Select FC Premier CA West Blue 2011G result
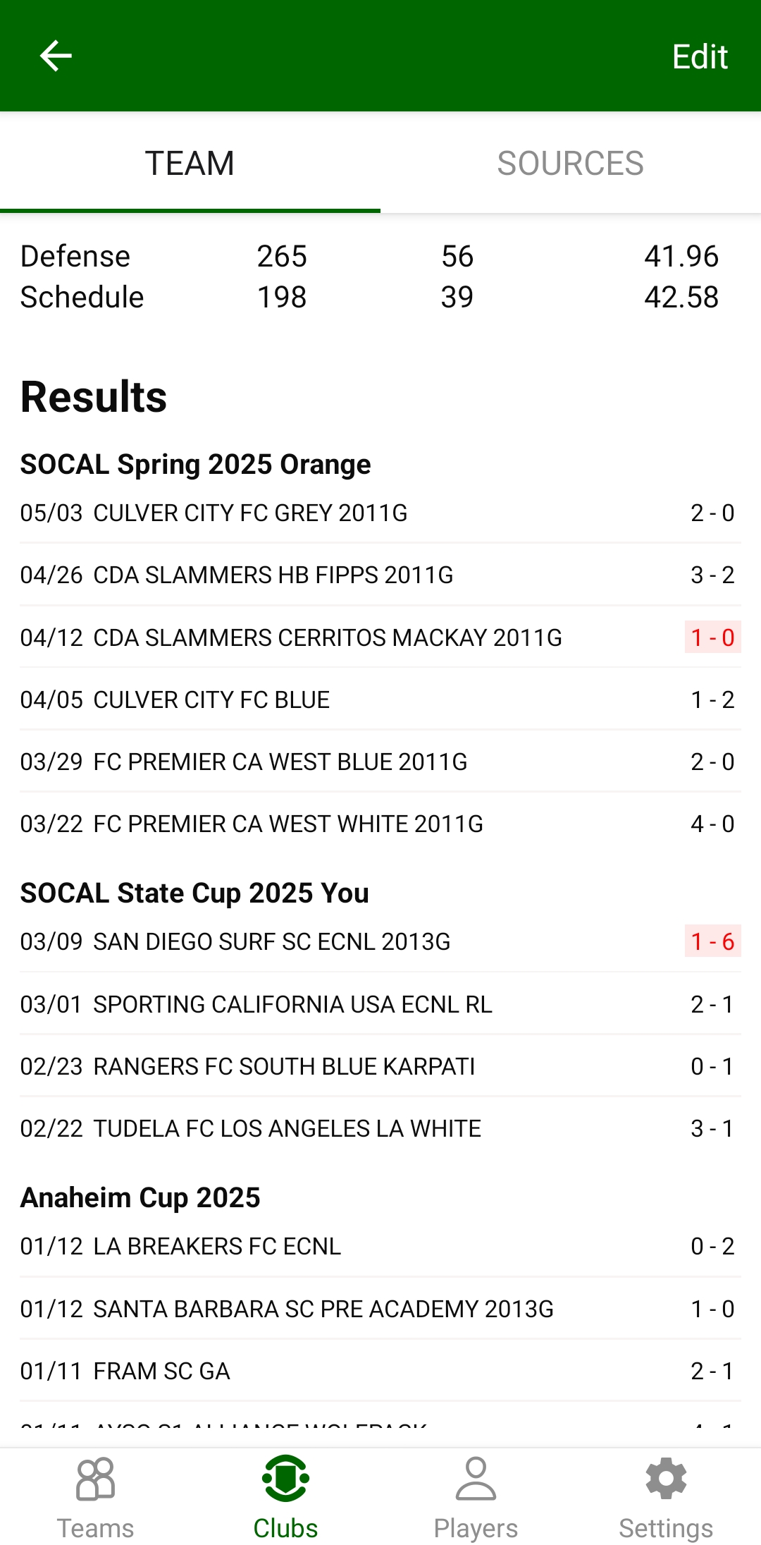Screen dimensions: 761x1545 [280, 762]
